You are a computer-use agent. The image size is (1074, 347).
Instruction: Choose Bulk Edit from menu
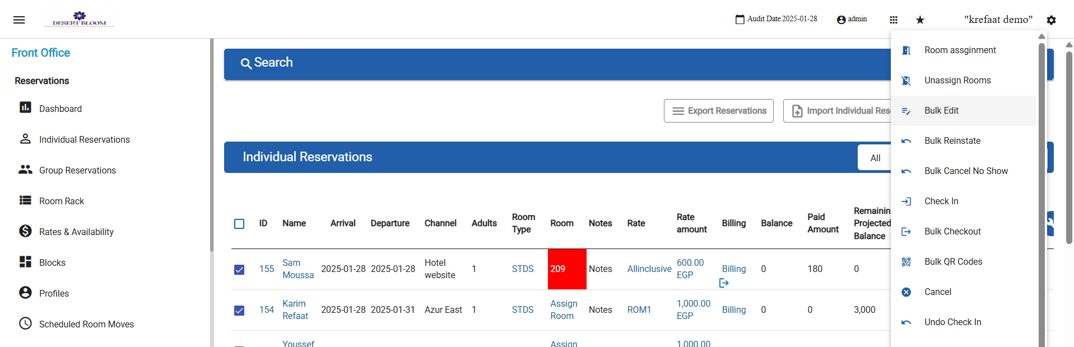964,111
